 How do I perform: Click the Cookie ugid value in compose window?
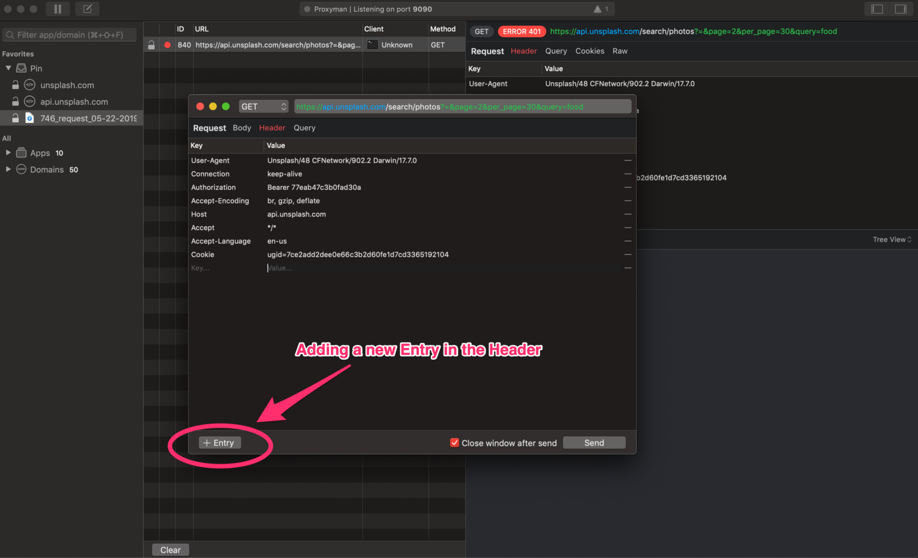point(358,254)
